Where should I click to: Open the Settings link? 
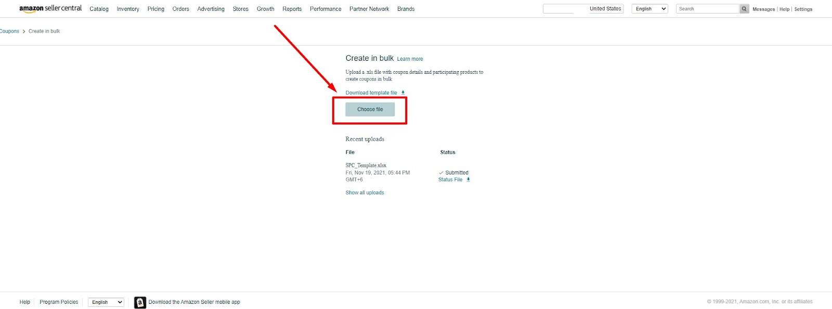pyautogui.click(x=803, y=9)
